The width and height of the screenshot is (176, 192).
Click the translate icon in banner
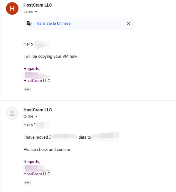pyautogui.click(x=30, y=24)
